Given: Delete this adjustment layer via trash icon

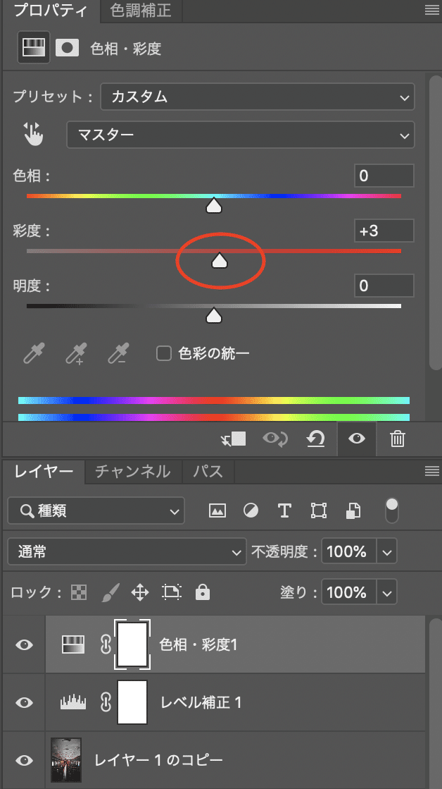Looking at the screenshot, I should click(397, 439).
